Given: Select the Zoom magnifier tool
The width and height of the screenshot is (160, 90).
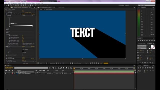Looking at the screenshot, I should (11, 5).
